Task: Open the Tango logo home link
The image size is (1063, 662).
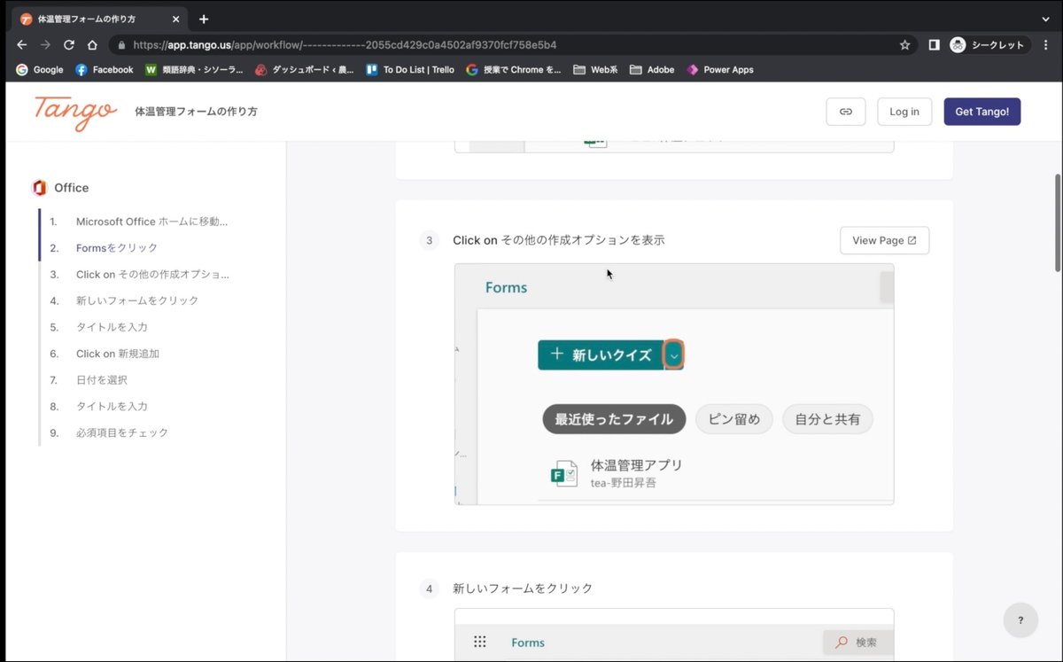Action: (x=75, y=112)
